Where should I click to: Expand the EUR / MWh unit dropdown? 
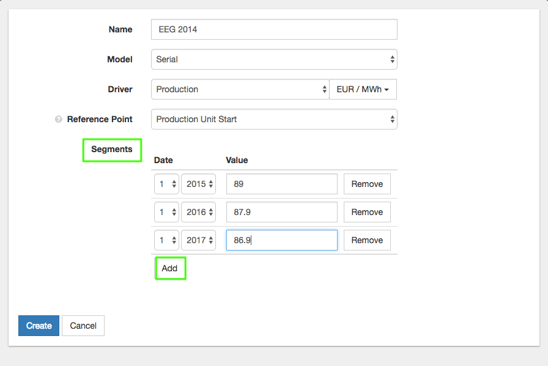click(x=363, y=89)
